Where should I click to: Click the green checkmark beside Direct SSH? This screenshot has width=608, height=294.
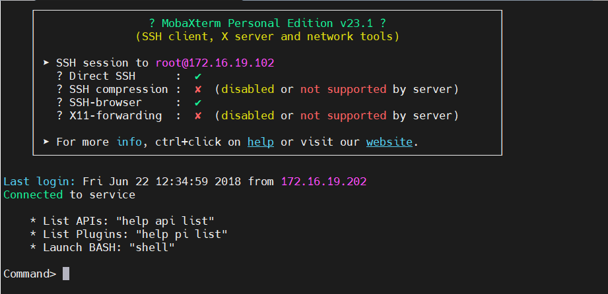coord(197,76)
